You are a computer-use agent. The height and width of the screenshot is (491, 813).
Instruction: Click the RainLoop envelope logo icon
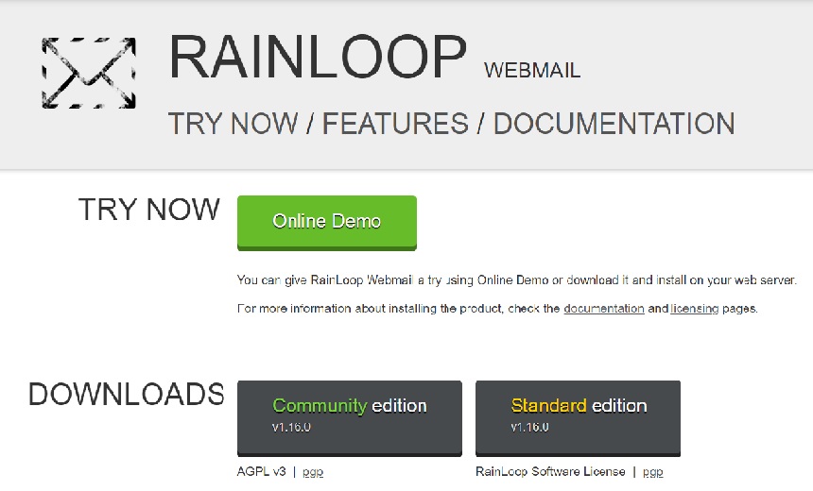(89, 73)
